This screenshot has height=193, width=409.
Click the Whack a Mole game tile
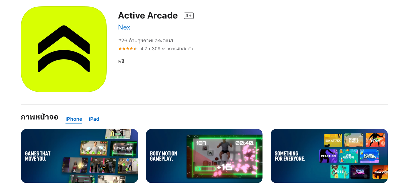click(354, 140)
